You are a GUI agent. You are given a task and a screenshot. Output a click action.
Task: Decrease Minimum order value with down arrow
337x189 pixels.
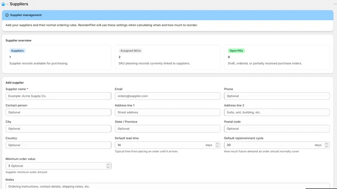(108, 167)
